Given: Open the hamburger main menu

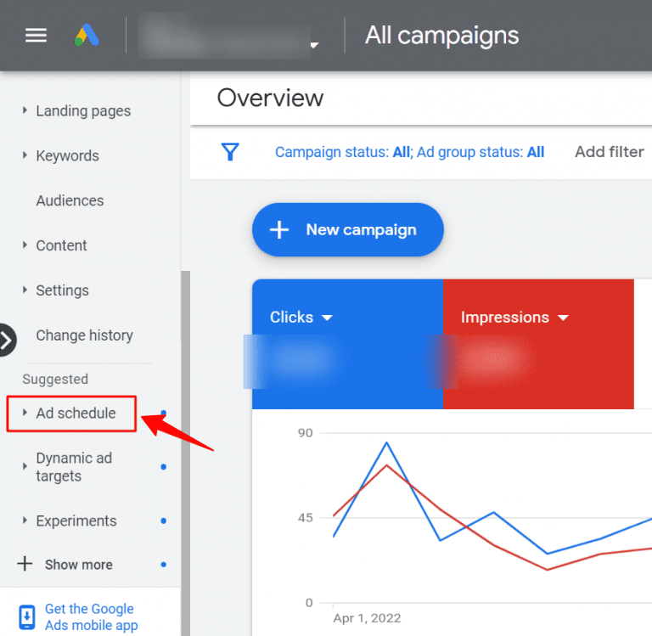Looking at the screenshot, I should click(36, 37).
